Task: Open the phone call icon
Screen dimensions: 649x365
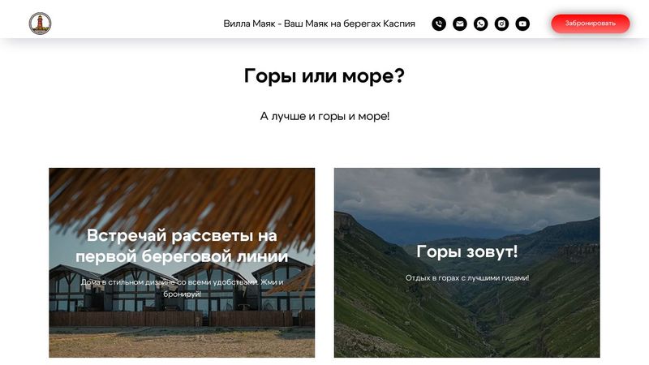Action: click(439, 24)
